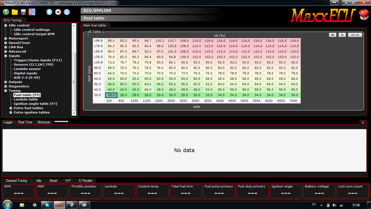Image resolution: width=371 pixels, height=209 pixels.
Task: Open the General Tuning tab
Action: point(17,181)
